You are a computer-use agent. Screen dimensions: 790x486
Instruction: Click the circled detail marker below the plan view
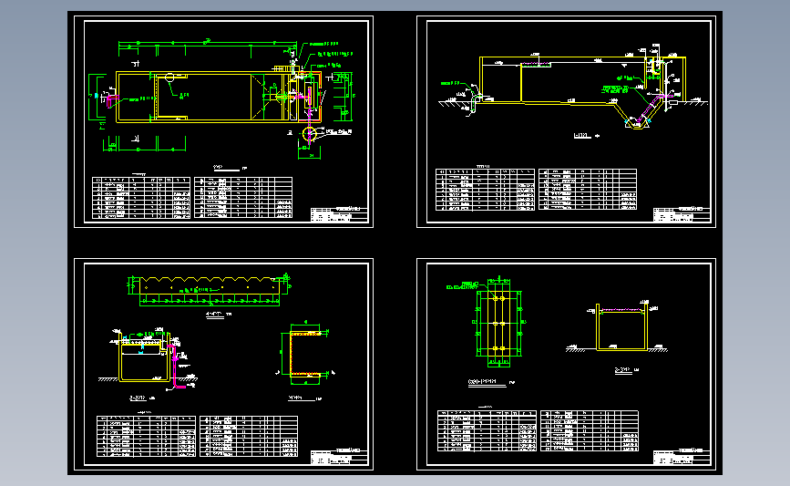tap(309, 134)
